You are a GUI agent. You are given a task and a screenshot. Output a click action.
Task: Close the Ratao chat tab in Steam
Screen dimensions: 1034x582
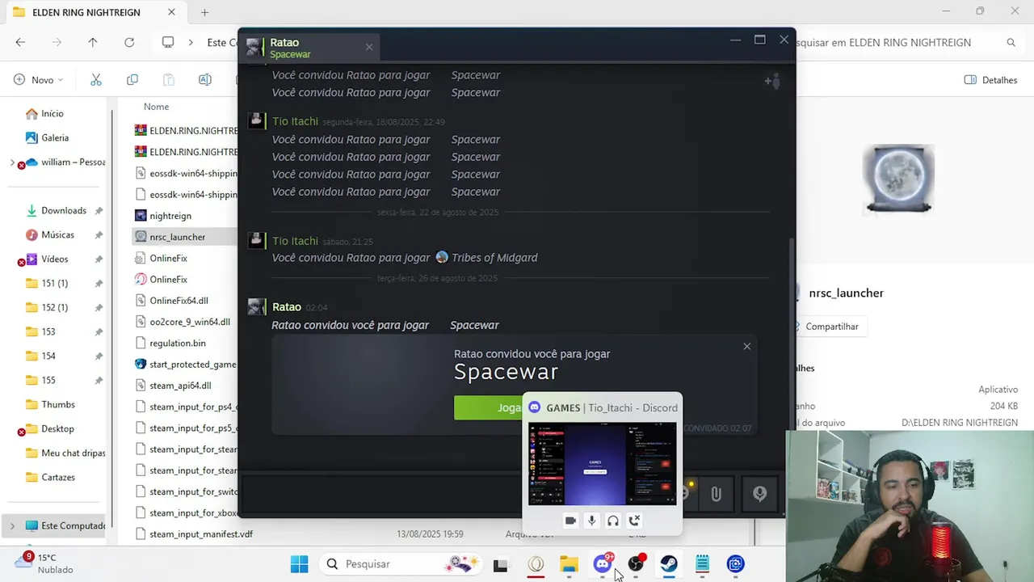369,47
